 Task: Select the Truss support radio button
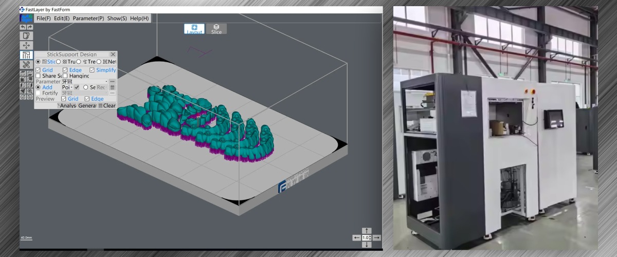tap(59, 62)
